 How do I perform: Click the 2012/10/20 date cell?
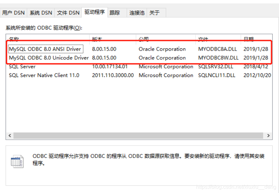click(257, 75)
